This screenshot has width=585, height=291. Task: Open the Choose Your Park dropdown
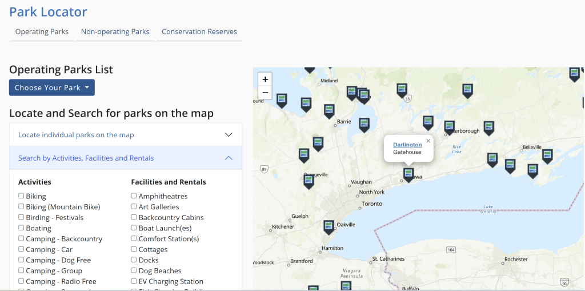coord(52,87)
